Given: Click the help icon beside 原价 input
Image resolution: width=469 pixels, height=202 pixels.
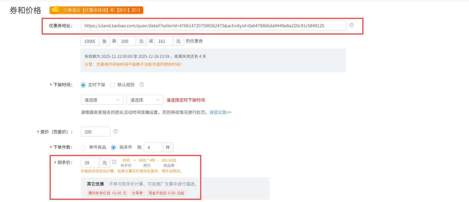Looking at the screenshot, I should click(116, 131).
